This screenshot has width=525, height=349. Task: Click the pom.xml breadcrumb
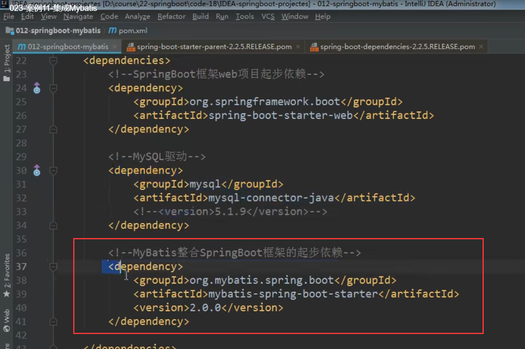coord(133,31)
